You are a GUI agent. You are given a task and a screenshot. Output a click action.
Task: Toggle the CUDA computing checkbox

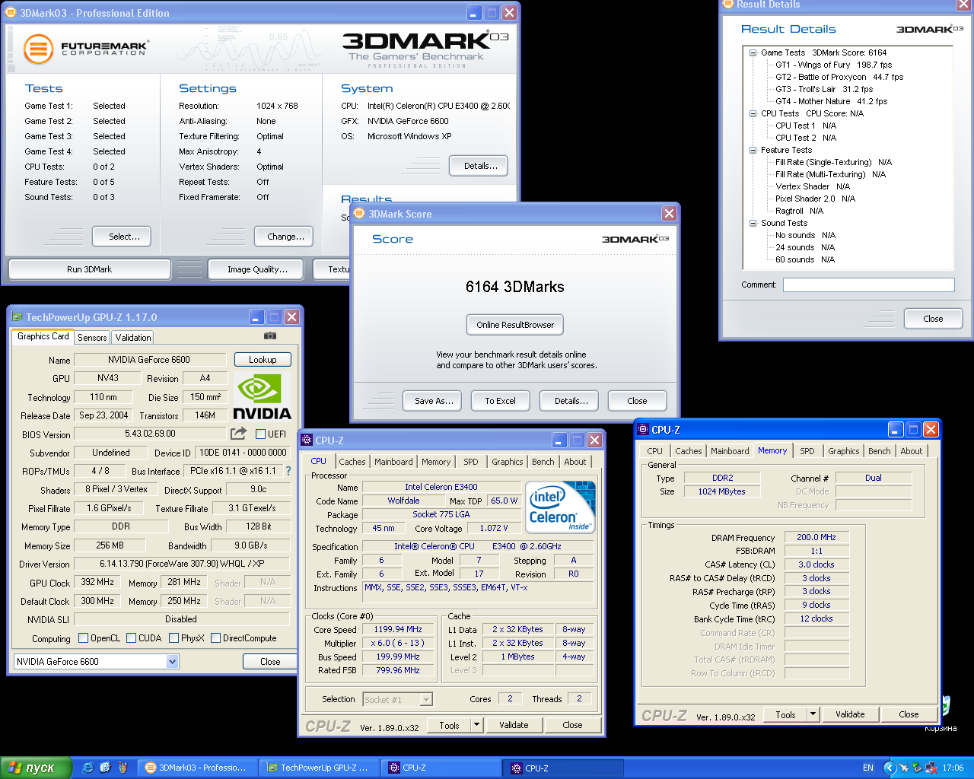(x=131, y=638)
